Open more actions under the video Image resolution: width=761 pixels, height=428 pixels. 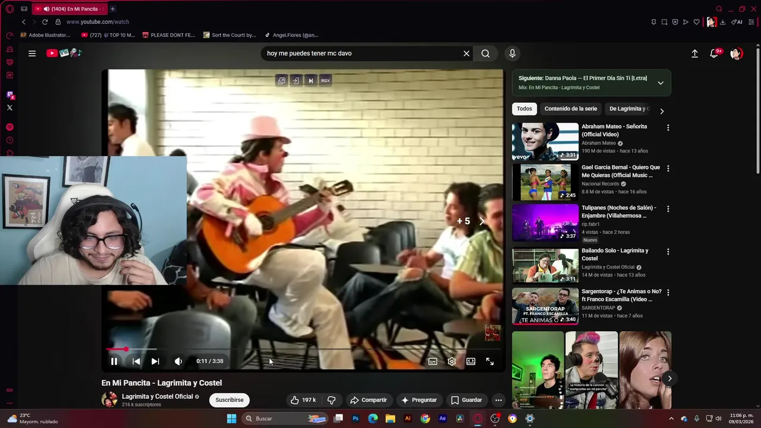click(x=498, y=400)
